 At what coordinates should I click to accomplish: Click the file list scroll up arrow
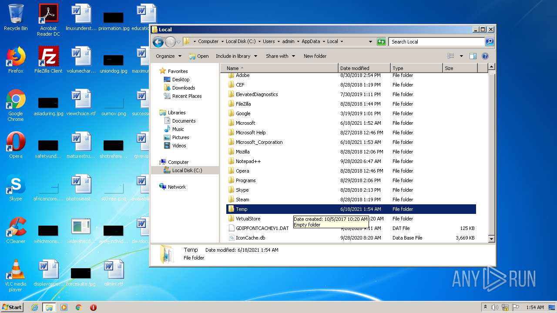(491, 67)
